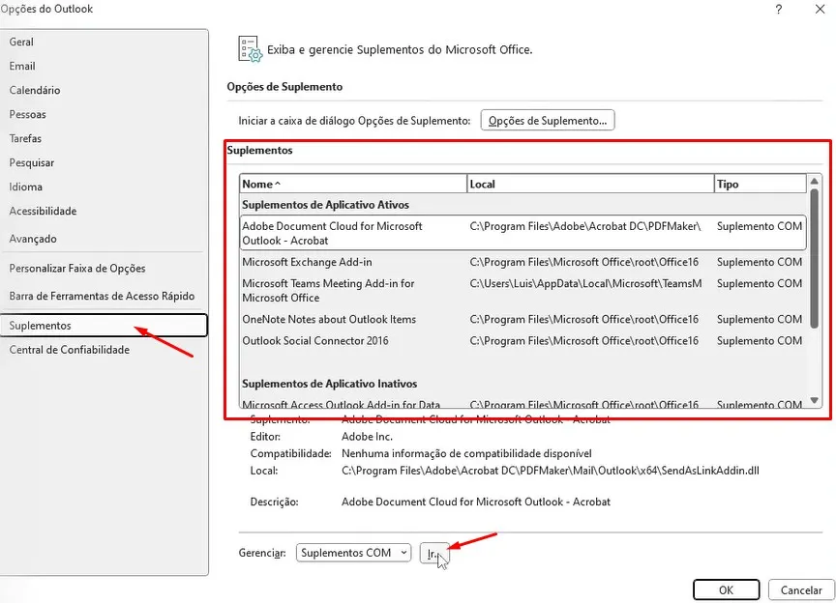The width and height of the screenshot is (836, 603).
Task: Click the Tipo column header
Action: [x=760, y=184]
